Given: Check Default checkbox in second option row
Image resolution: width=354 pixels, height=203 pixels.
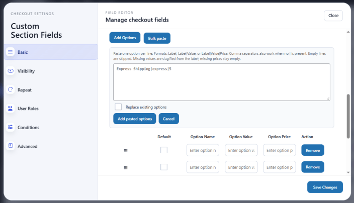Looking at the screenshot, I should click(x=164, y=167).
